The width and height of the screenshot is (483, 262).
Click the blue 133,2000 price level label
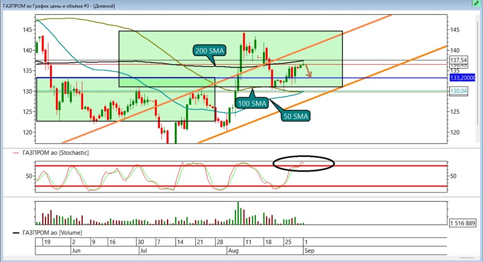[x=462, y=78]
